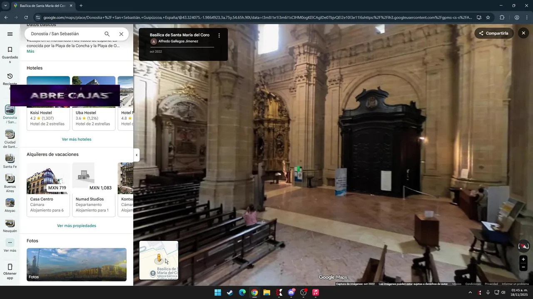Clear the Donostia / San Sebastián search

(121, 34)
